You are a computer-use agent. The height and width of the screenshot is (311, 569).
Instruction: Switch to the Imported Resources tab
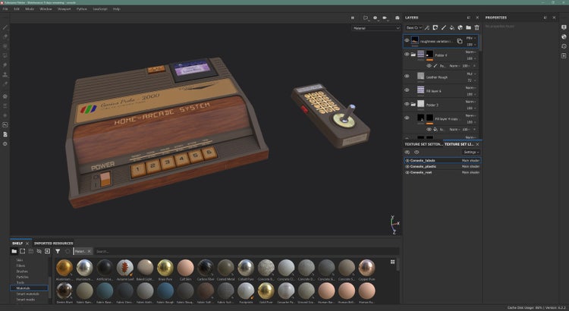tap(53, 243)
